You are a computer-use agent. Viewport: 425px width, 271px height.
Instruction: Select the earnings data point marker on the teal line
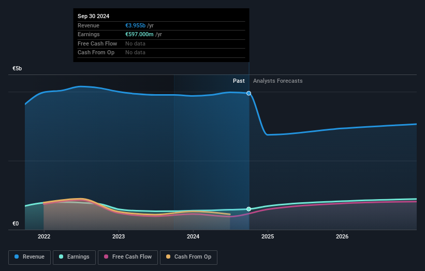(x=248, y=209)
